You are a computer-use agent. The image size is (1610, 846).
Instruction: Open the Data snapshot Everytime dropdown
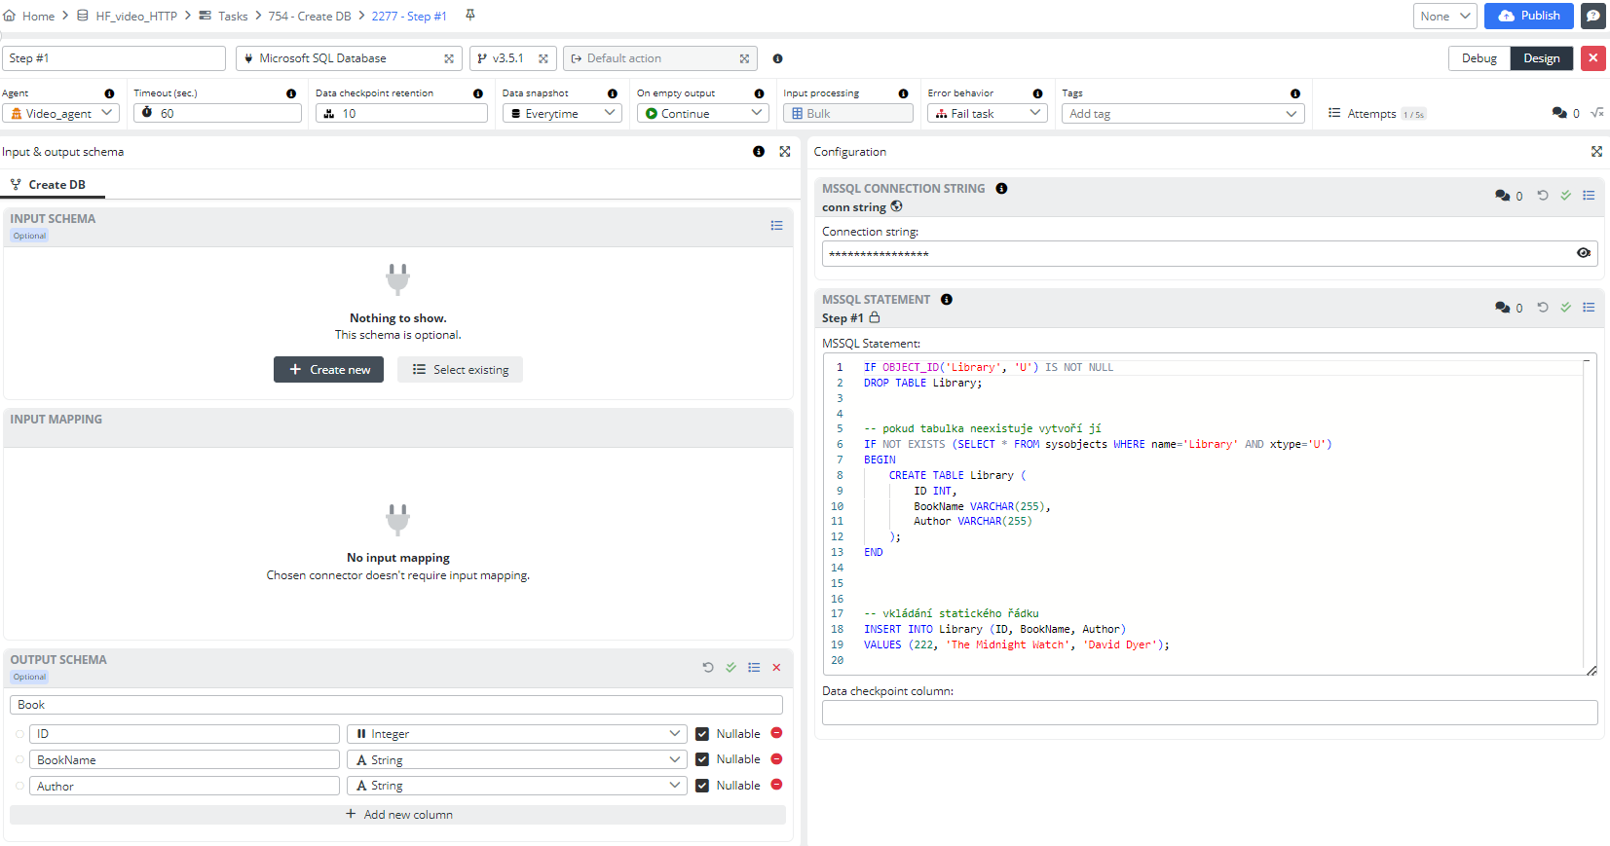(562, 114)
